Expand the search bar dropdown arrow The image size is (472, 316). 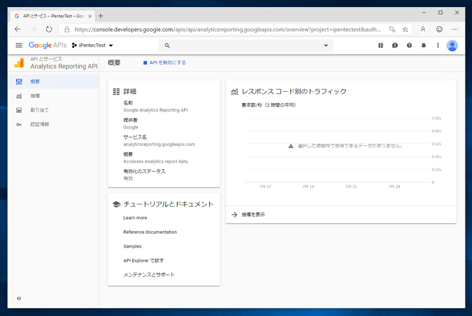[x=326, y=46]
